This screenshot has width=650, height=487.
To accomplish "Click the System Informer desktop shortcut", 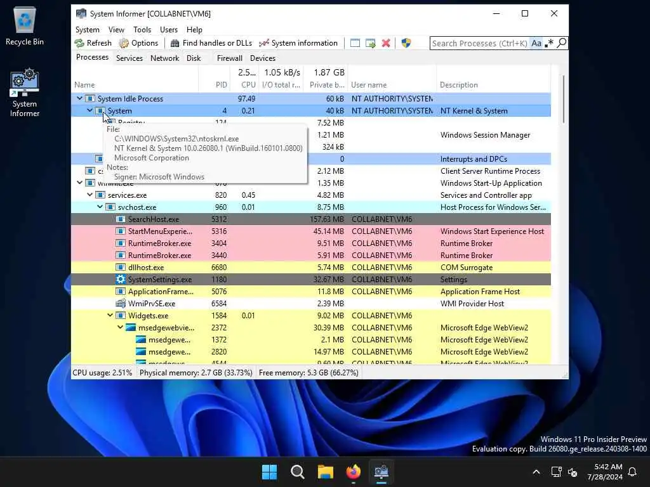I will (25, 93).
